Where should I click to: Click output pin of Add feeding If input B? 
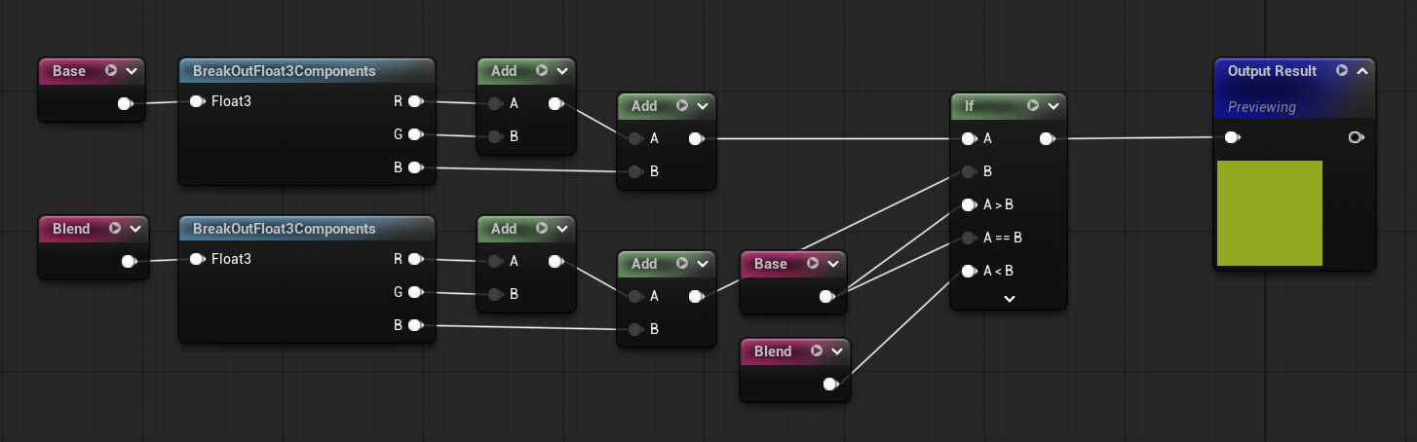pyautogui.click(x=696, y=297)
